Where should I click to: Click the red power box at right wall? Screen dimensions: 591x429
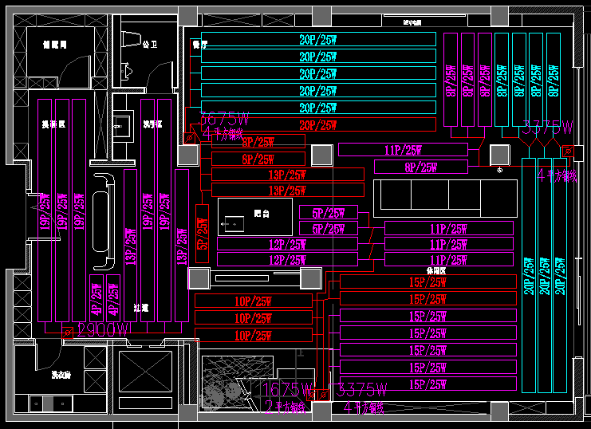pyautogui.click(x=567, y=150)
